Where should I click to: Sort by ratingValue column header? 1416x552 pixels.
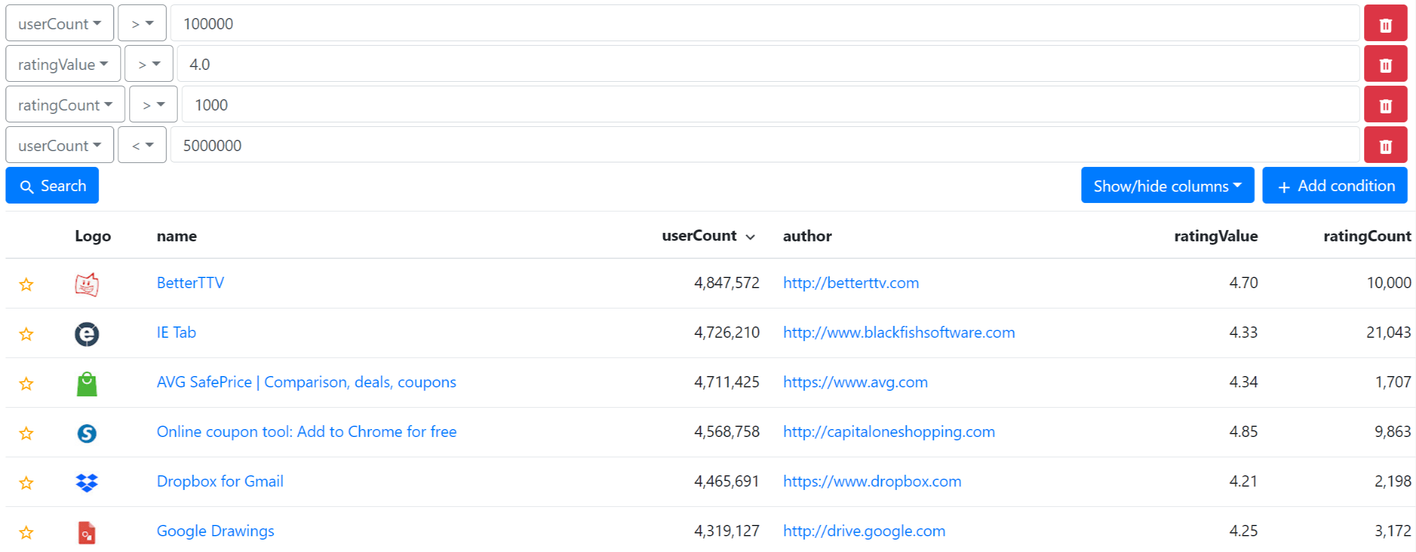click(1216, 236)
